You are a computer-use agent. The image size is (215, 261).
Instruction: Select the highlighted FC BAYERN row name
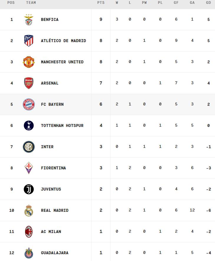52,104
